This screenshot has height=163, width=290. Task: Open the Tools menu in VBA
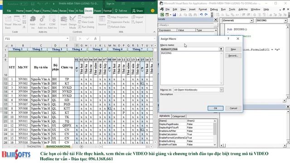click(232, 9)
